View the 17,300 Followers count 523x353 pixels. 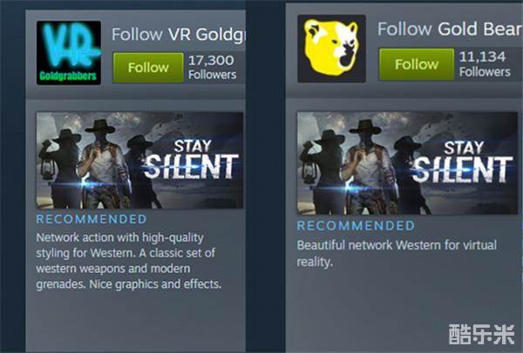(212, 67)
